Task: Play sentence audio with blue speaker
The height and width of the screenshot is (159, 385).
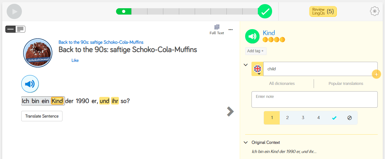Action: (30, 84)
